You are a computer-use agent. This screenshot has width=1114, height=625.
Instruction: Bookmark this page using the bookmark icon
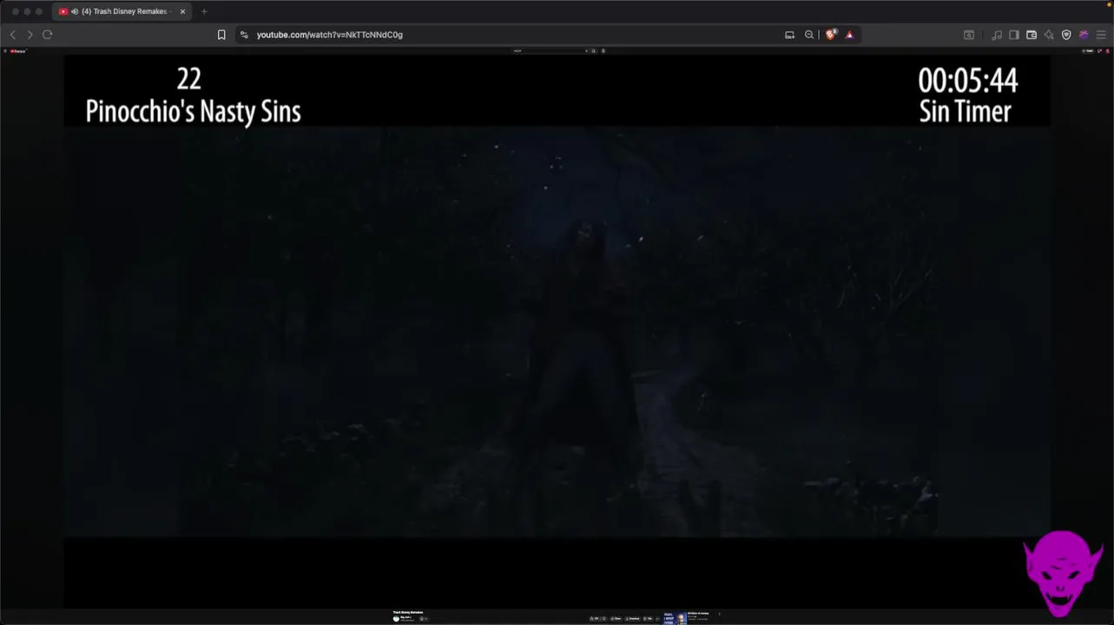tap(221, 35)
